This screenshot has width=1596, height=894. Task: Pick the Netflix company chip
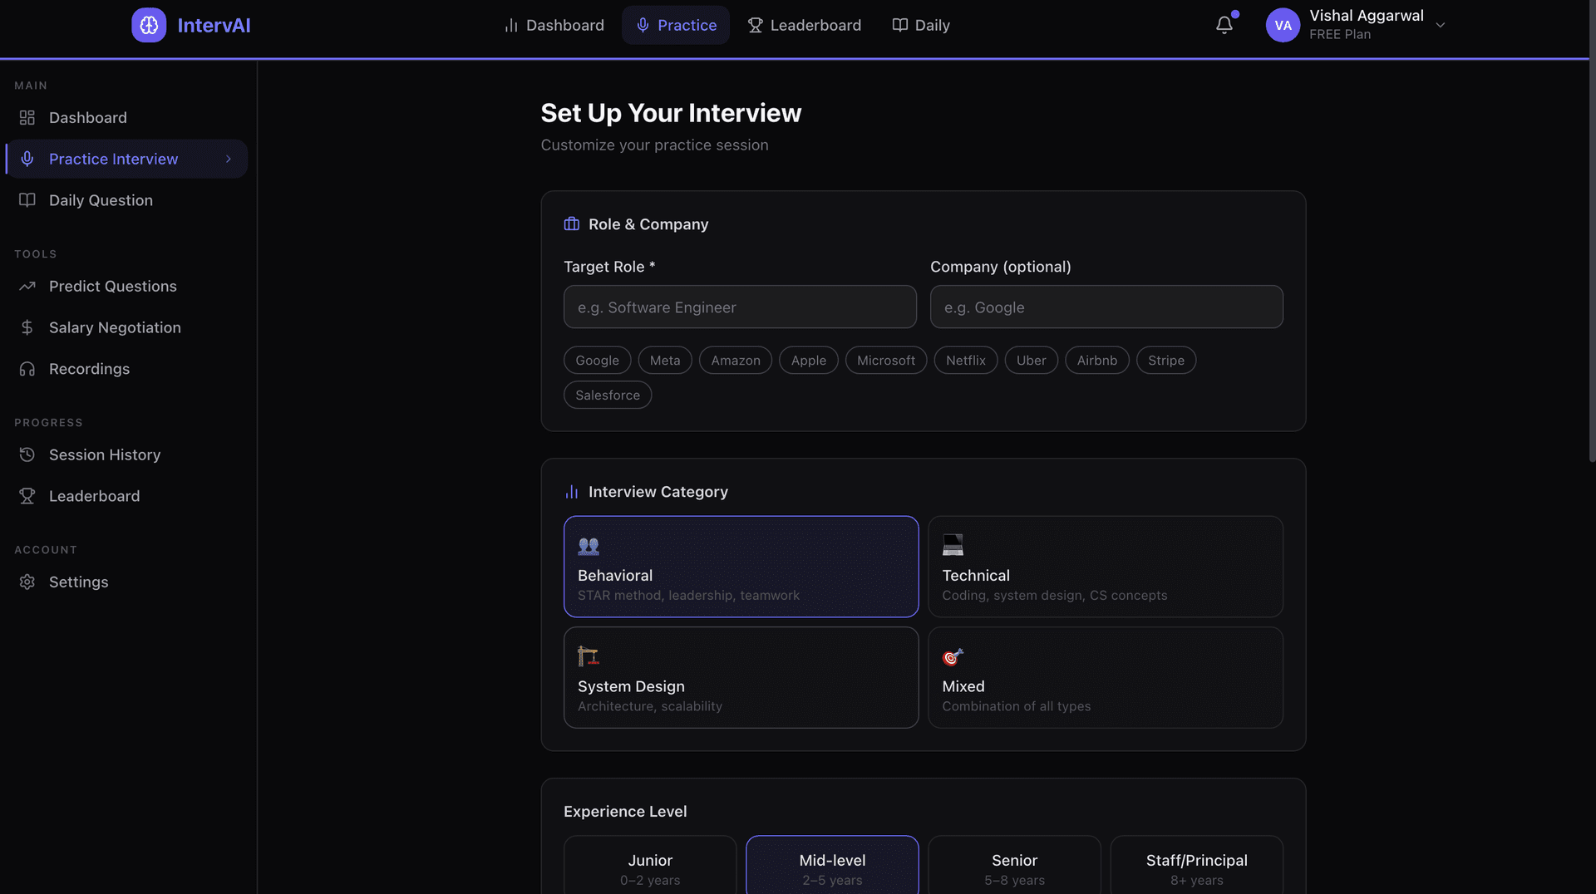(966, 361)
